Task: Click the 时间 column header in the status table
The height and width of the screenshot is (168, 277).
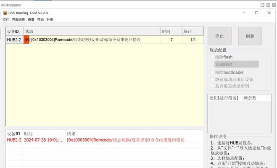Action: (x=171, y=31)
